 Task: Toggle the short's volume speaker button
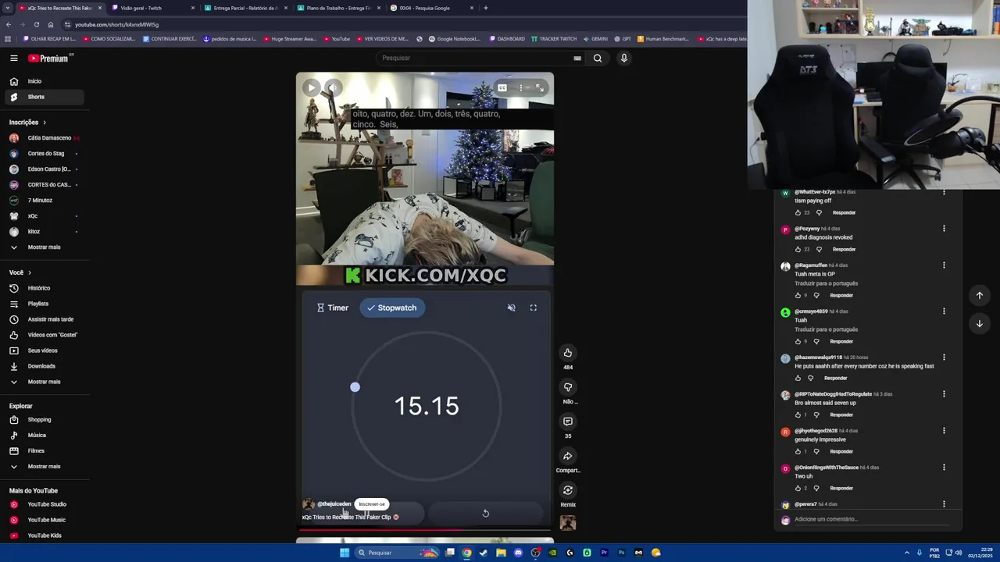(332, 87)
